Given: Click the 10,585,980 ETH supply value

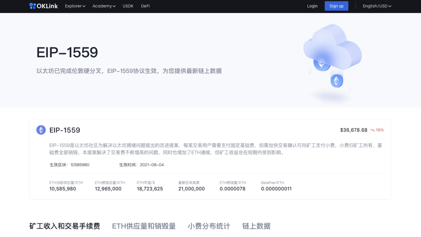Looking at the screenshot, I should coord(62,189).
